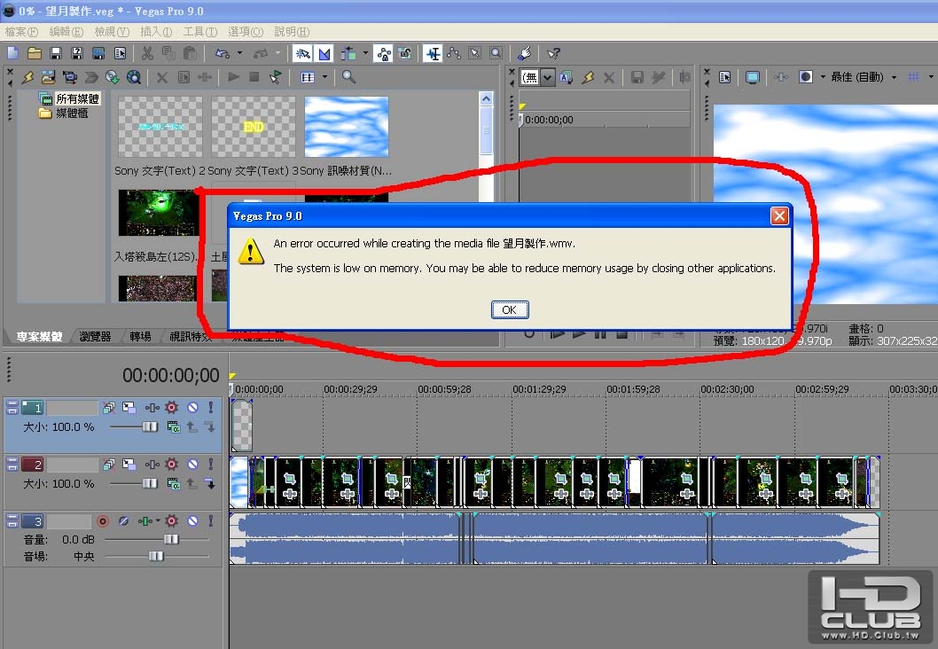This screenshot has height=649, width=938.
Task: Toggle Lock Envelopes to Events button
Action: click(x=384, y=54)
